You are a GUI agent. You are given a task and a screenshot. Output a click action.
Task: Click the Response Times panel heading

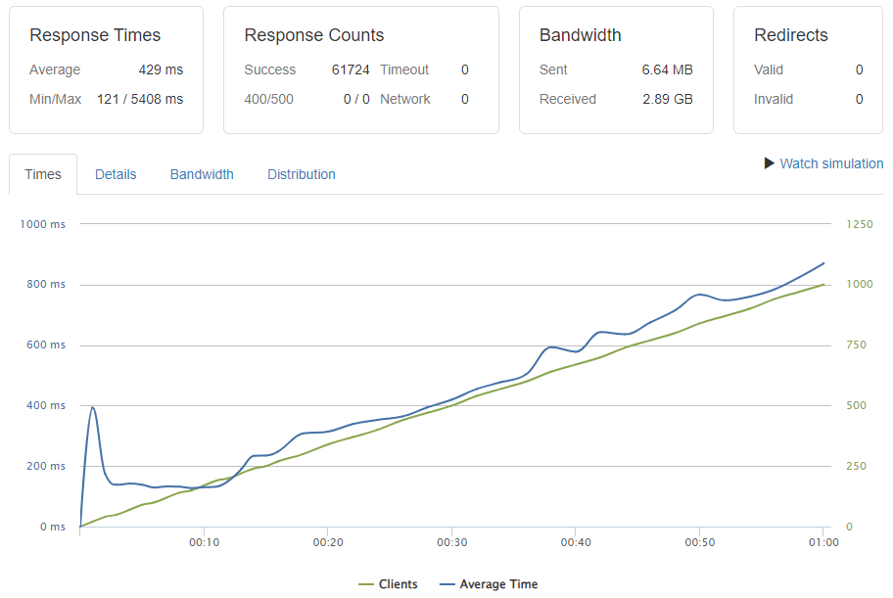coord(95,35)
